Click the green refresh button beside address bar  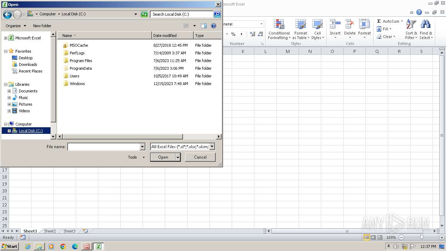coord(144,14)
